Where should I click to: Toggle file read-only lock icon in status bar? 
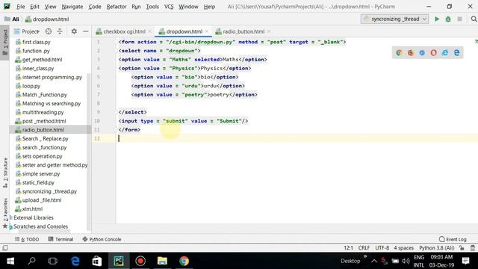point(462,248)
